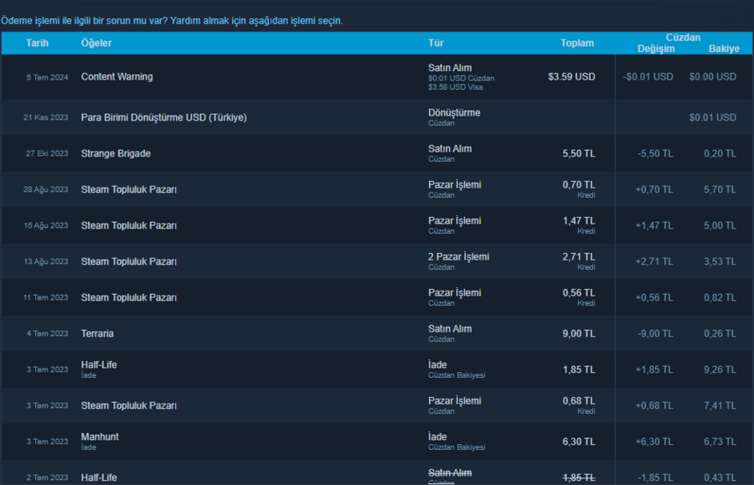Open the Strange Brigade purchase details

116,154
